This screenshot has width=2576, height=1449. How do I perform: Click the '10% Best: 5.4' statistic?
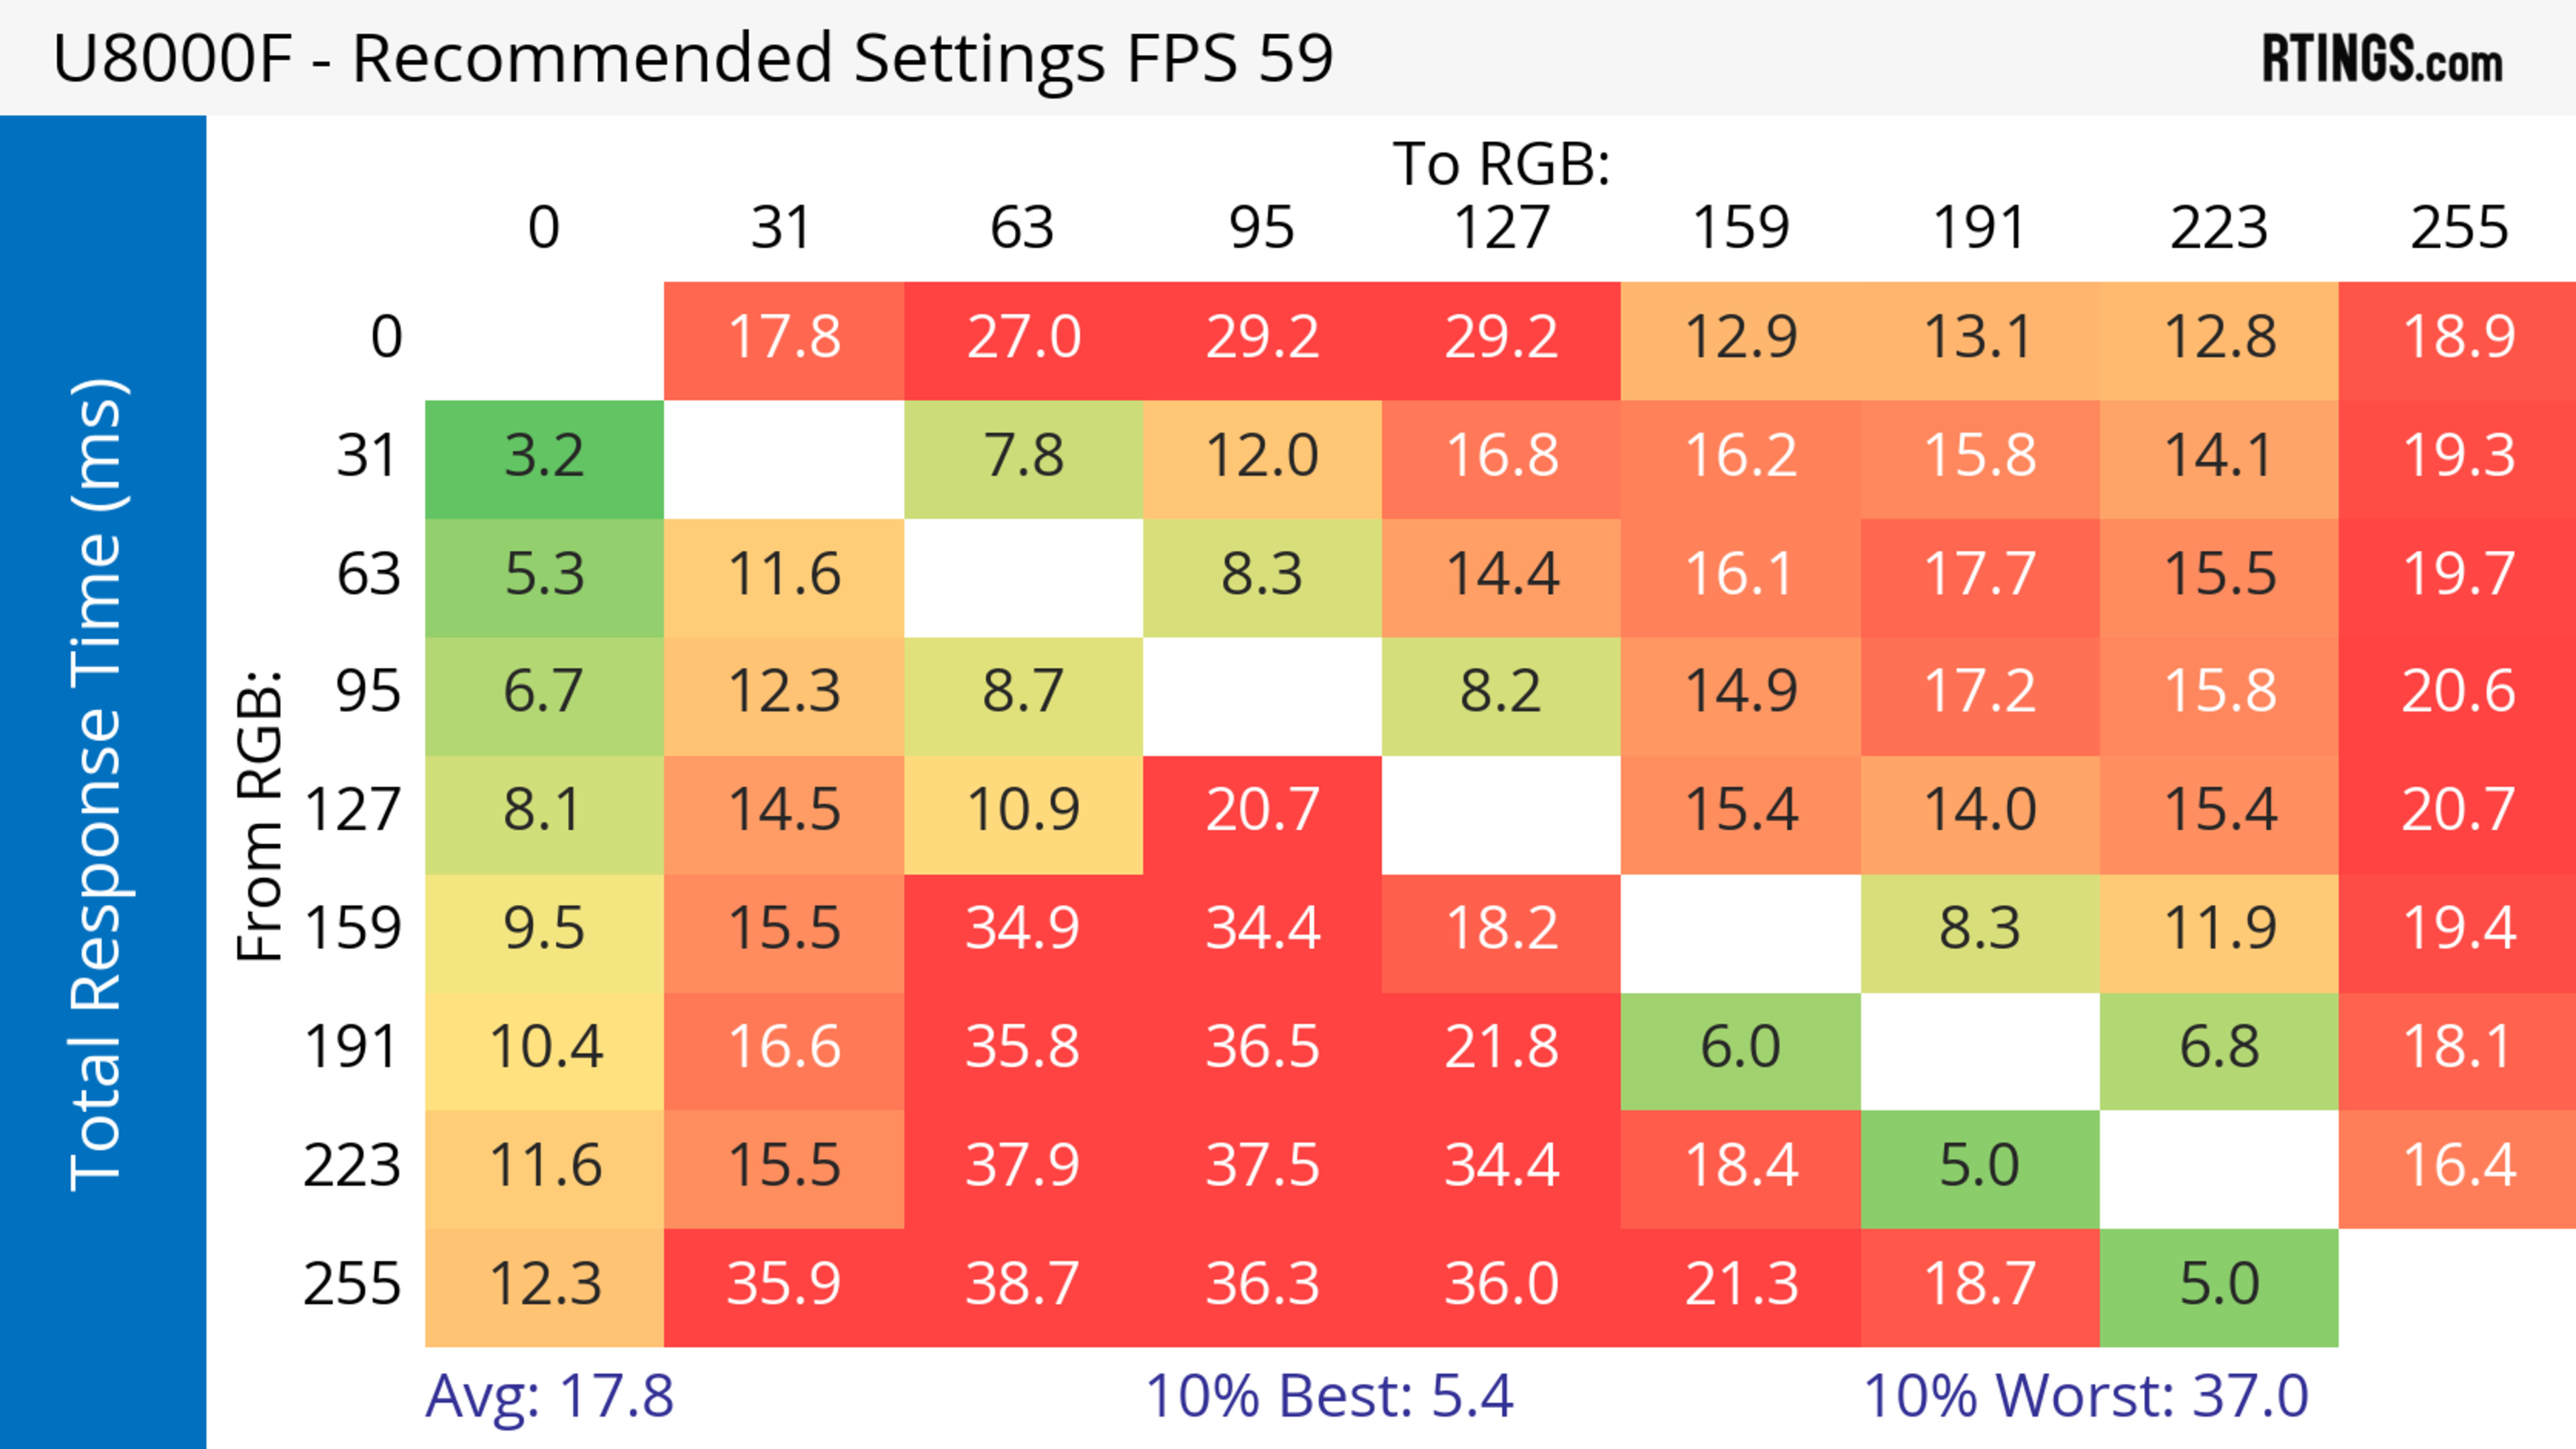pos(1329,1396)
